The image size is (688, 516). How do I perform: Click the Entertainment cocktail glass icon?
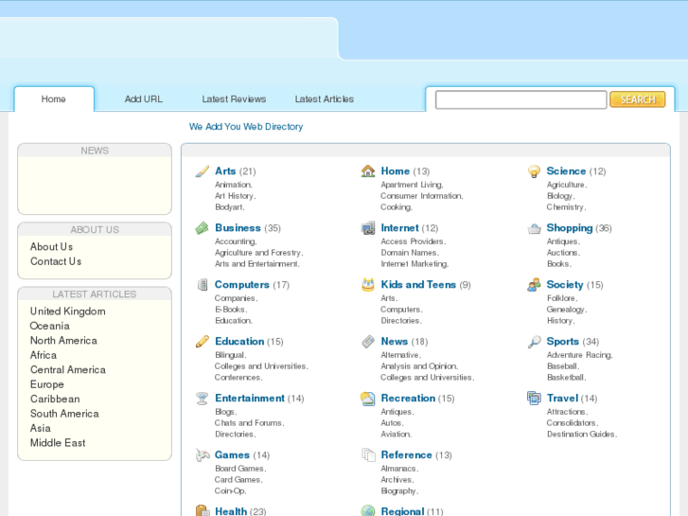pyautogui.click(x=202, y=399)
